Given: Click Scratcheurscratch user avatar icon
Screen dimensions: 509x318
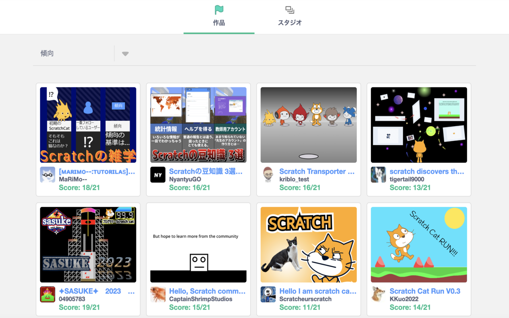Looking at the screenshot, I should (x=268, y=295).
